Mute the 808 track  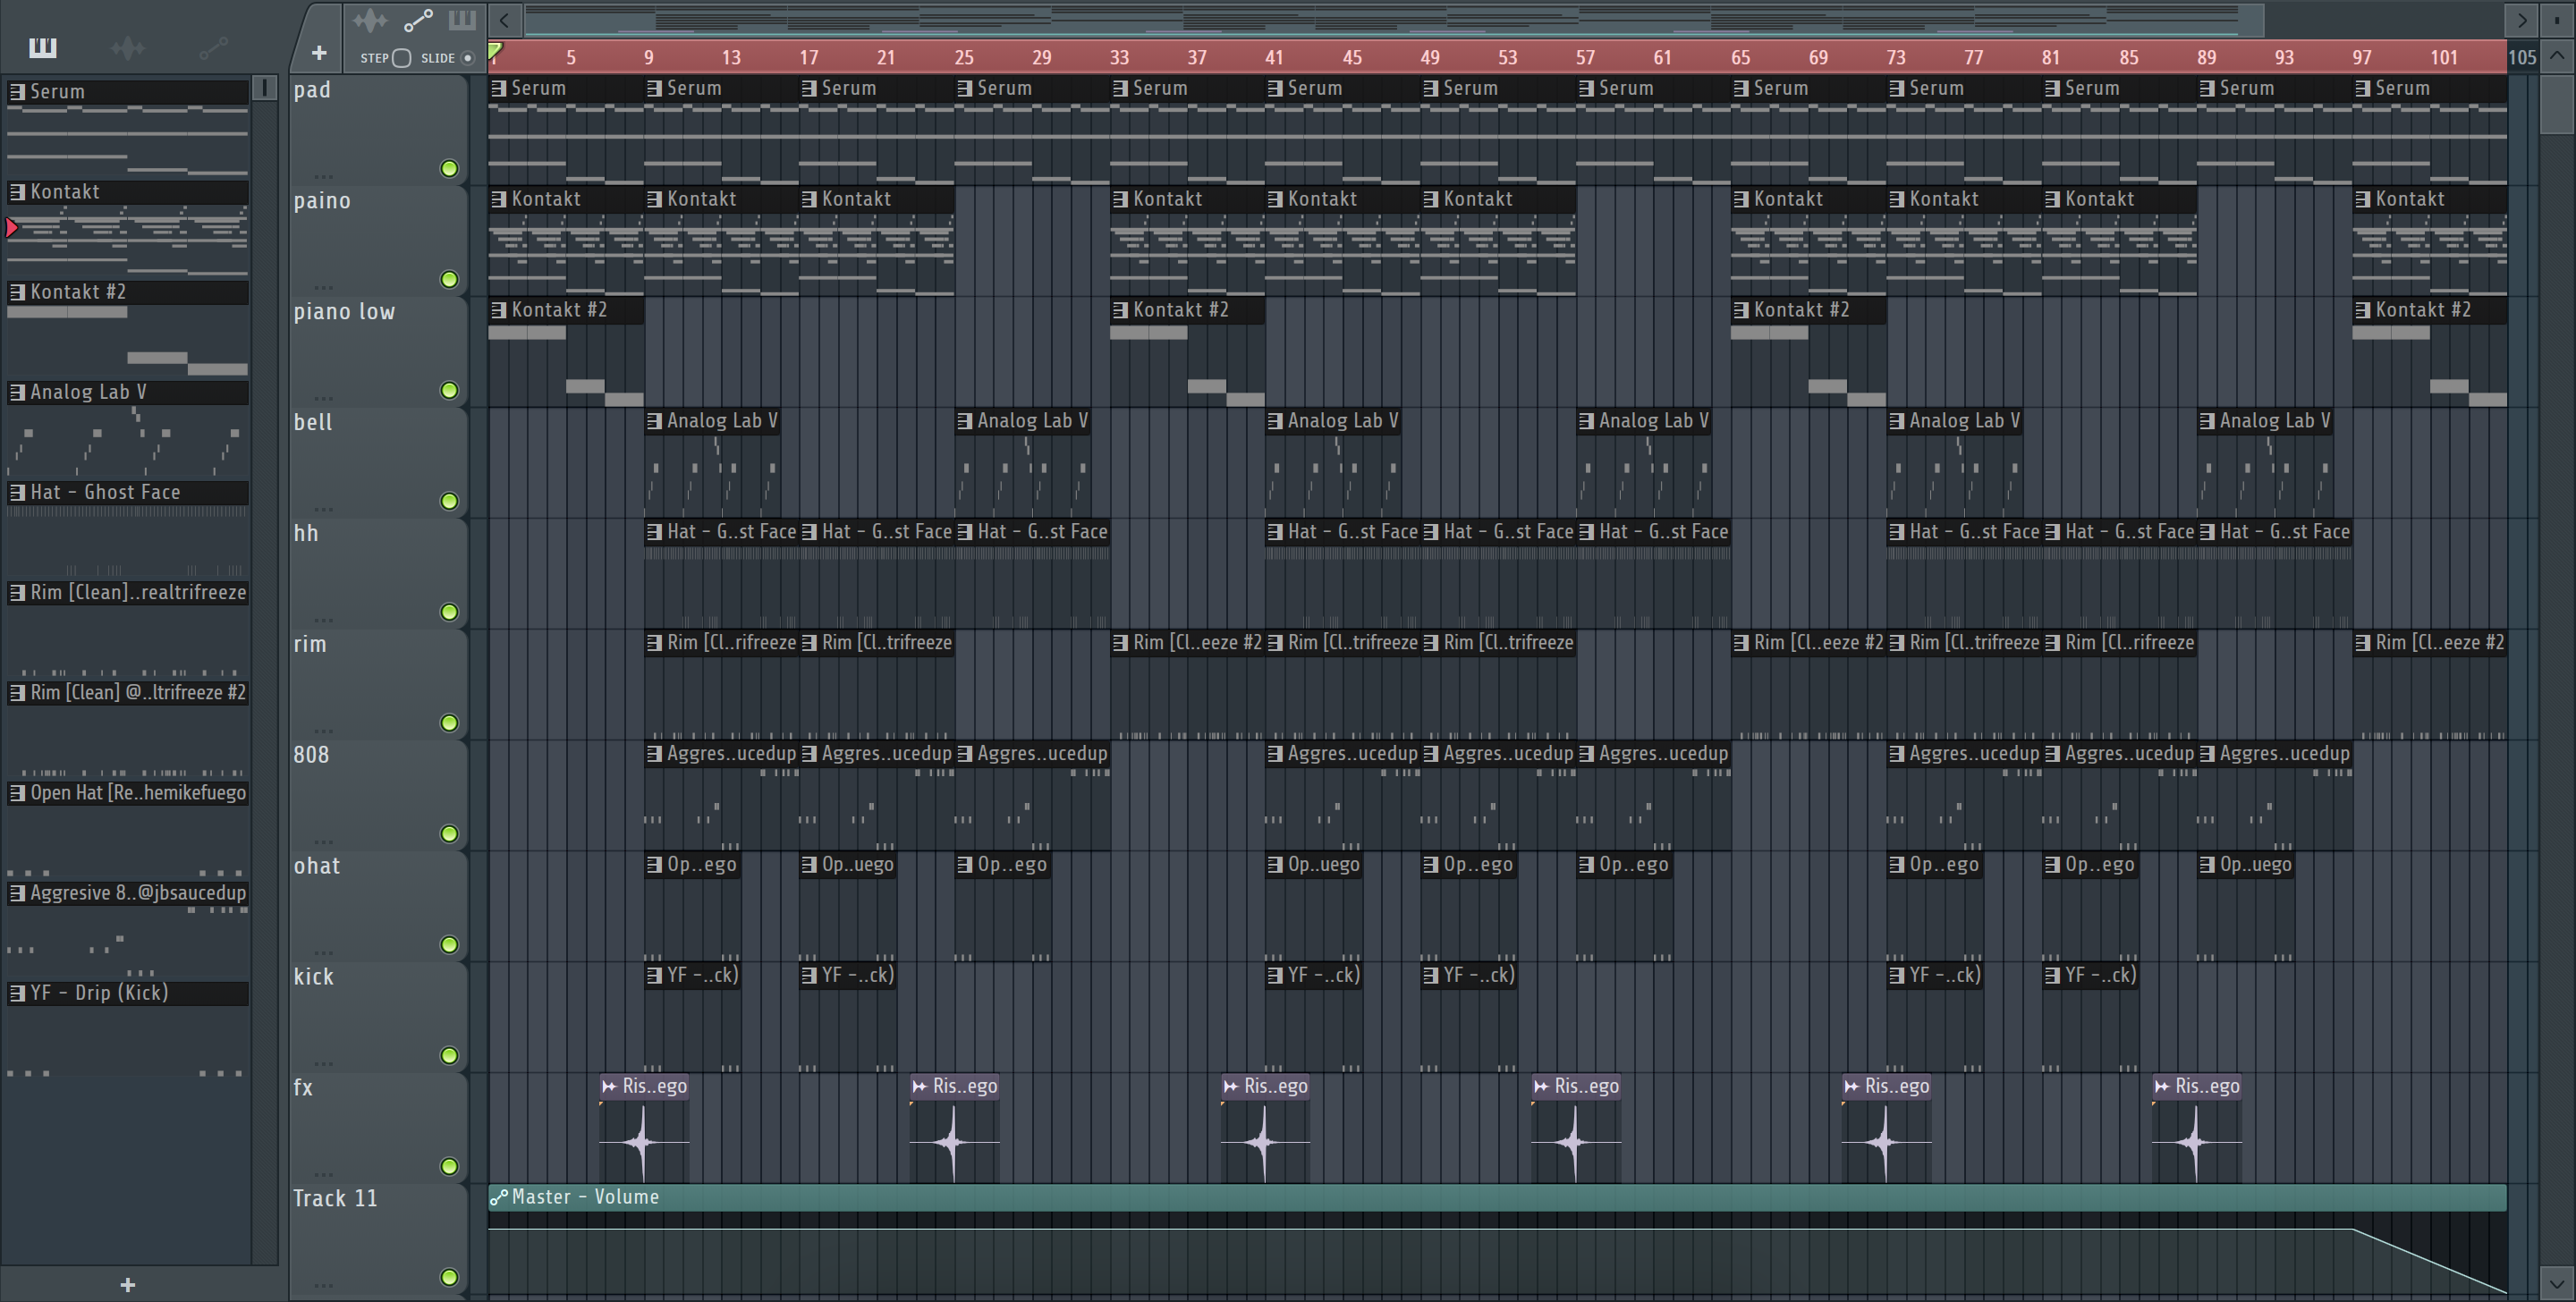click(x=449, y=834)
